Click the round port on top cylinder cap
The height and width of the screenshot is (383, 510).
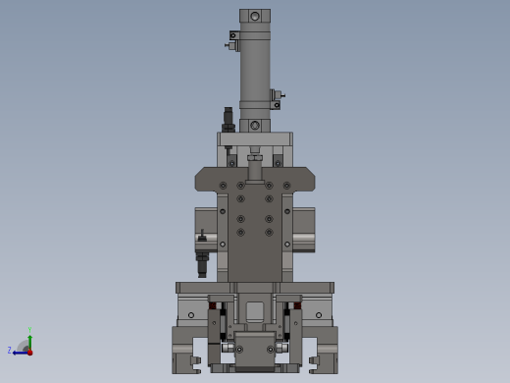point(255,16)
